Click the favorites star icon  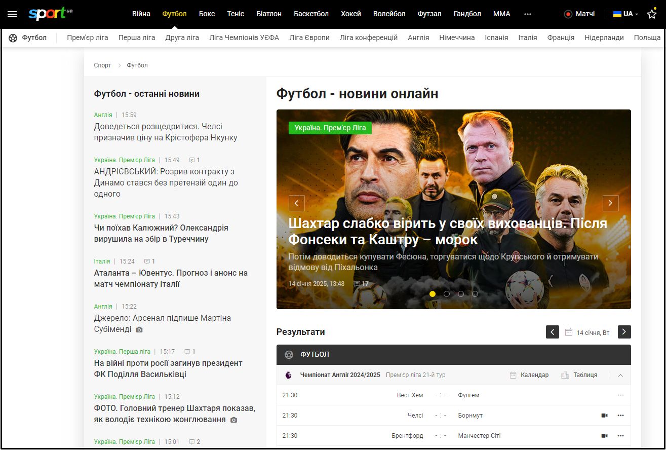point(652,14)
